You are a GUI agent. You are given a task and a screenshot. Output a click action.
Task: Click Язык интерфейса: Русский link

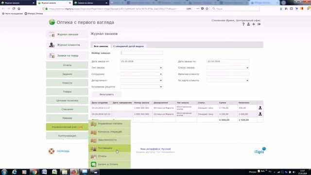[x=155, y=149]
